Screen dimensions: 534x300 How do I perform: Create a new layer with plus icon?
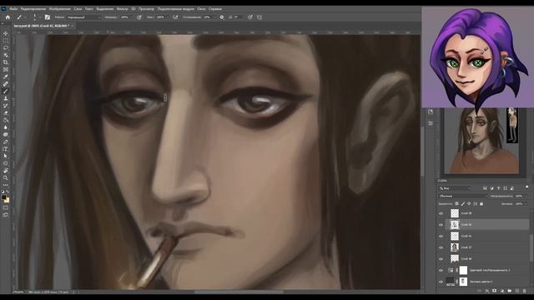(517, 291)
